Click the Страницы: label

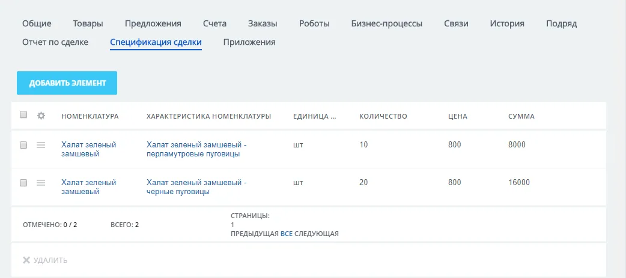click(x=251, y=216)
